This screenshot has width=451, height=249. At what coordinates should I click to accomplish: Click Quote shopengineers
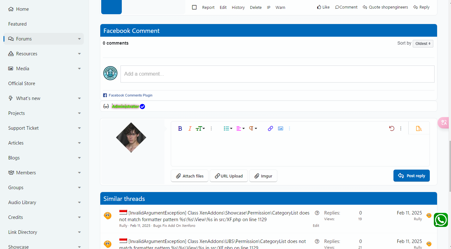pos(385,7)
